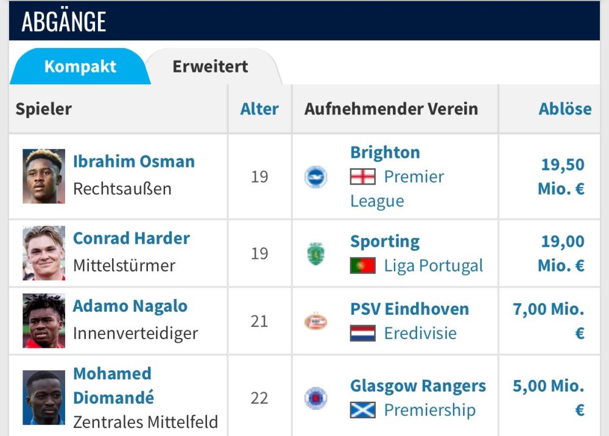The image size is (609, 436).
Task: Click the Scotland flag icon
Action: click(362, 410)
